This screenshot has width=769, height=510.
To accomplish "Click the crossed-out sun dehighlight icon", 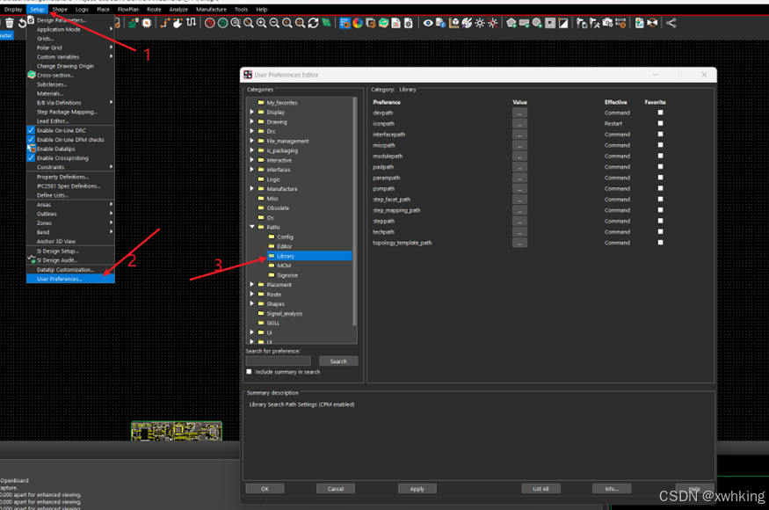I will [493, 23].
